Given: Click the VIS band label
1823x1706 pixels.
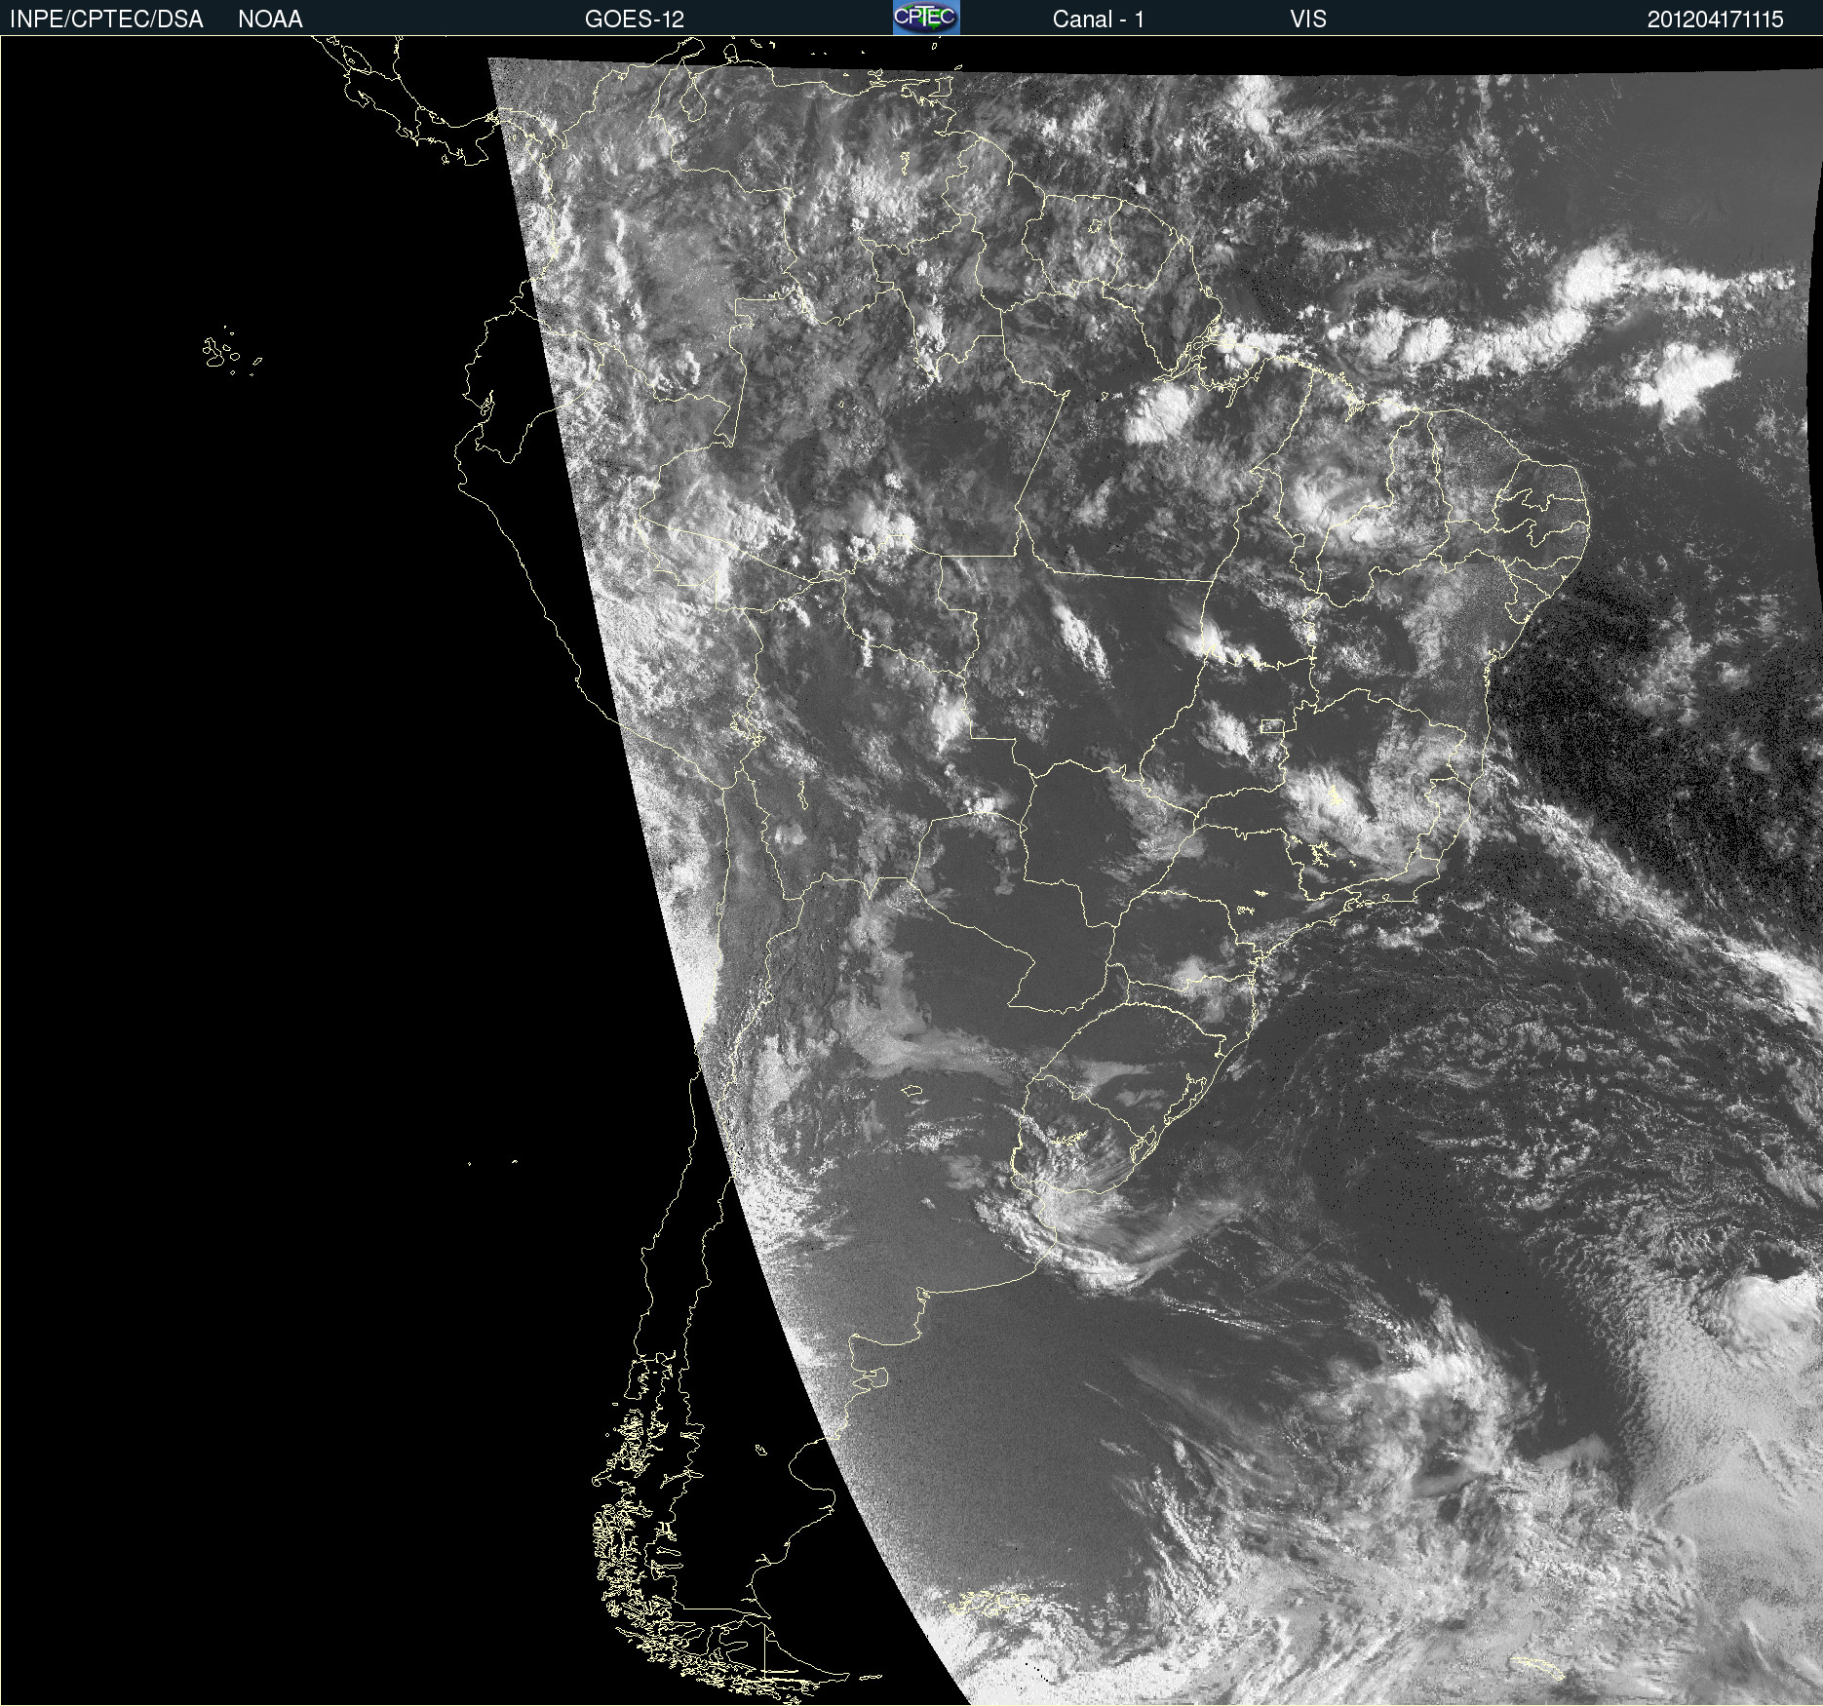Looking at the screenshot, I should pyautogui.click(x=1308, y=19).
